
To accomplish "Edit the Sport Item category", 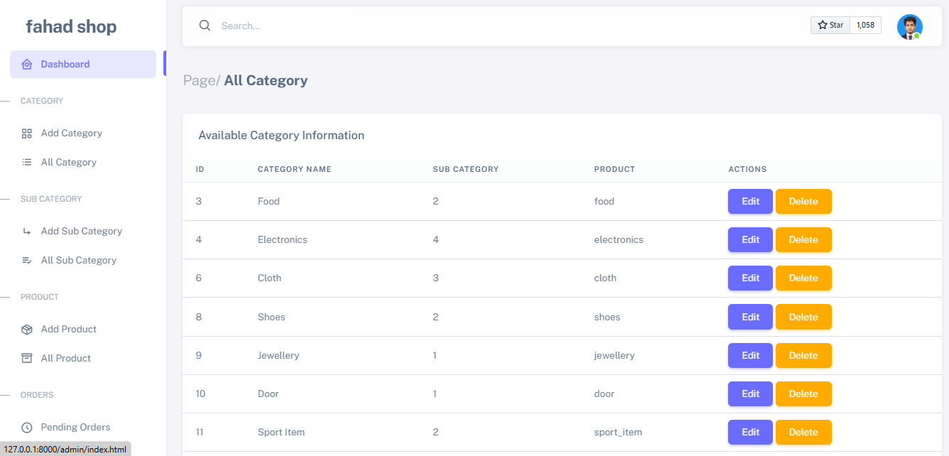I will 750,432.
